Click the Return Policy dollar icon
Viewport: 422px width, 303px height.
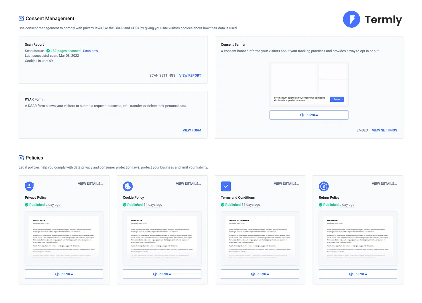(324, 186)
